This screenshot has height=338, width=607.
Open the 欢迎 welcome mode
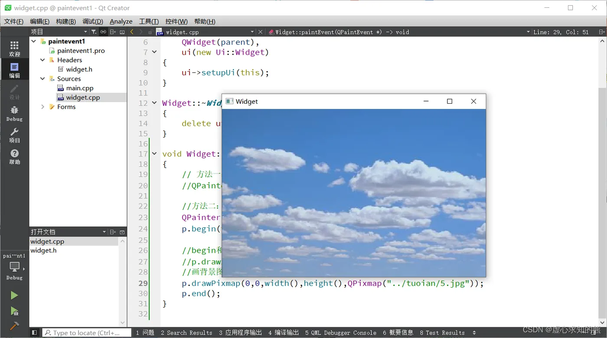(14, 49)
